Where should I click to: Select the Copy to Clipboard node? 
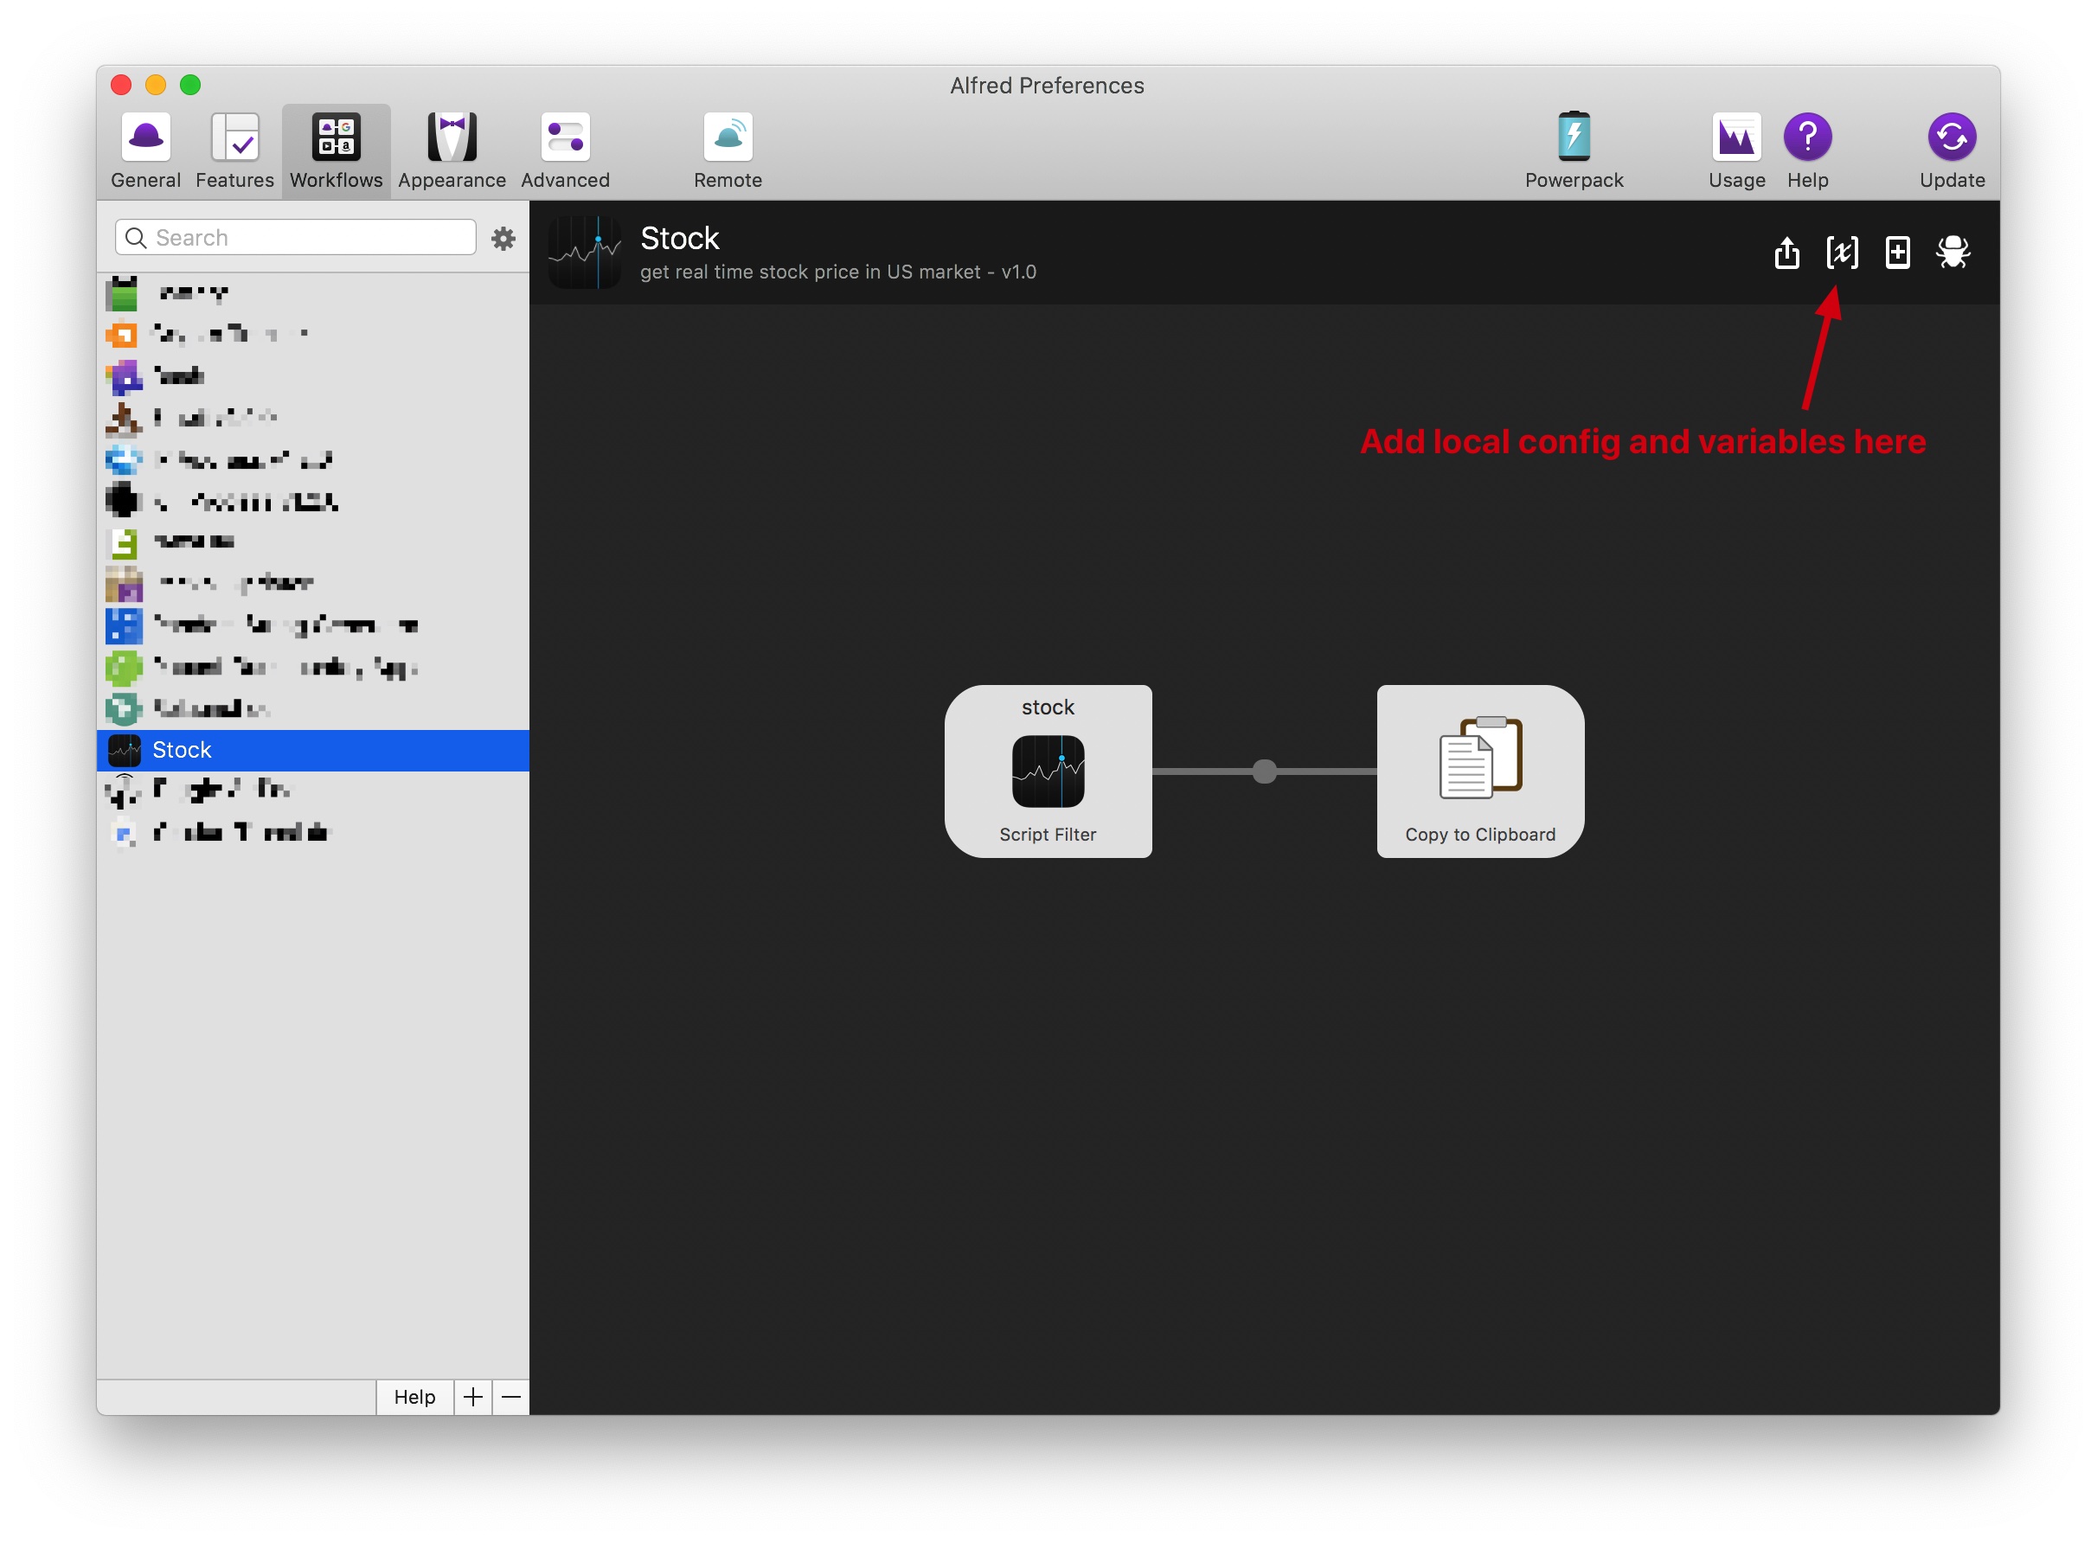point(1479,771)
